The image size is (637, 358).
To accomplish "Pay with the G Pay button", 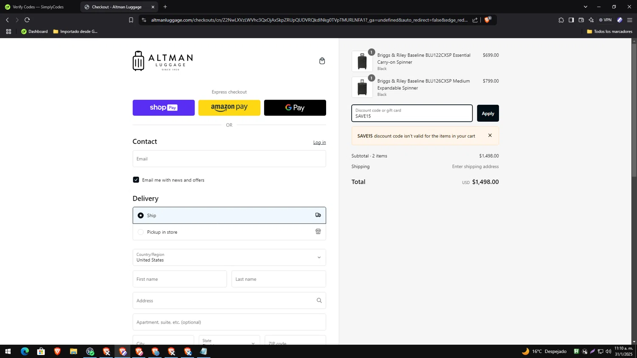I will point(295,108).
